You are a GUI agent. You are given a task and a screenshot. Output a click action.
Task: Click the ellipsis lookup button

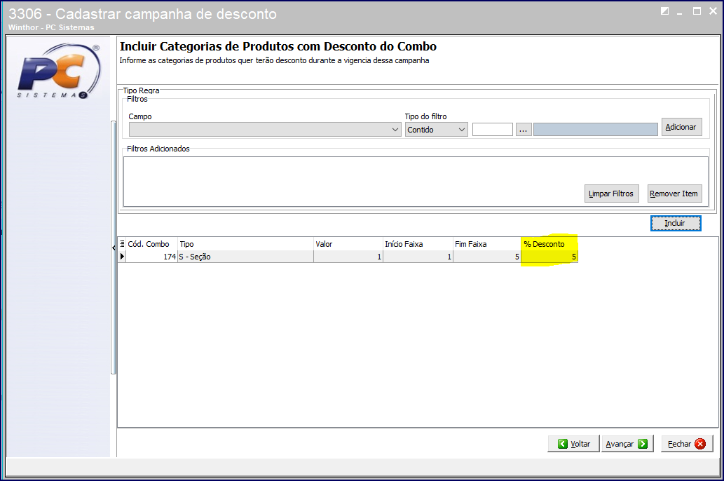pyautogui.click(x=523, y=130)
